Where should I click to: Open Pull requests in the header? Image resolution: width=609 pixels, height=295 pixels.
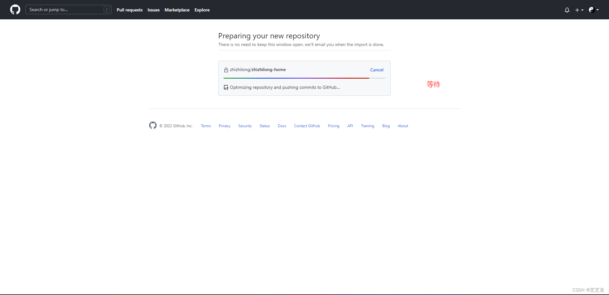[x=129, y=10]
